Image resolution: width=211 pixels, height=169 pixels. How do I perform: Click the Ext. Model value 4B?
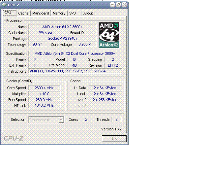(75, 65)
